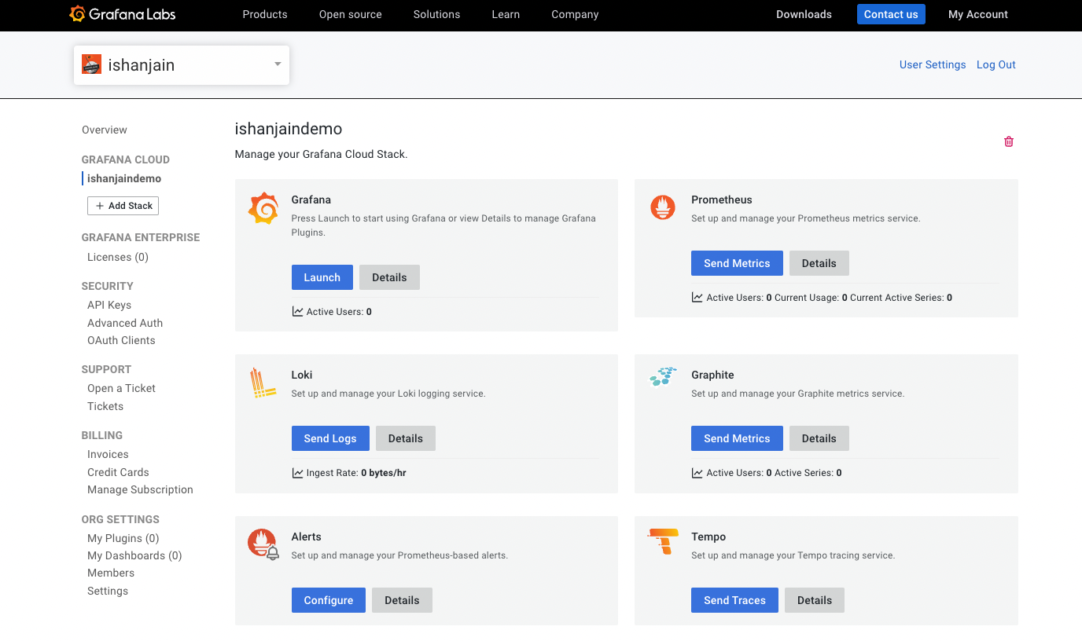Click the Grafana swirl icon in card
1082x641 pixels.
click(263, 208)
